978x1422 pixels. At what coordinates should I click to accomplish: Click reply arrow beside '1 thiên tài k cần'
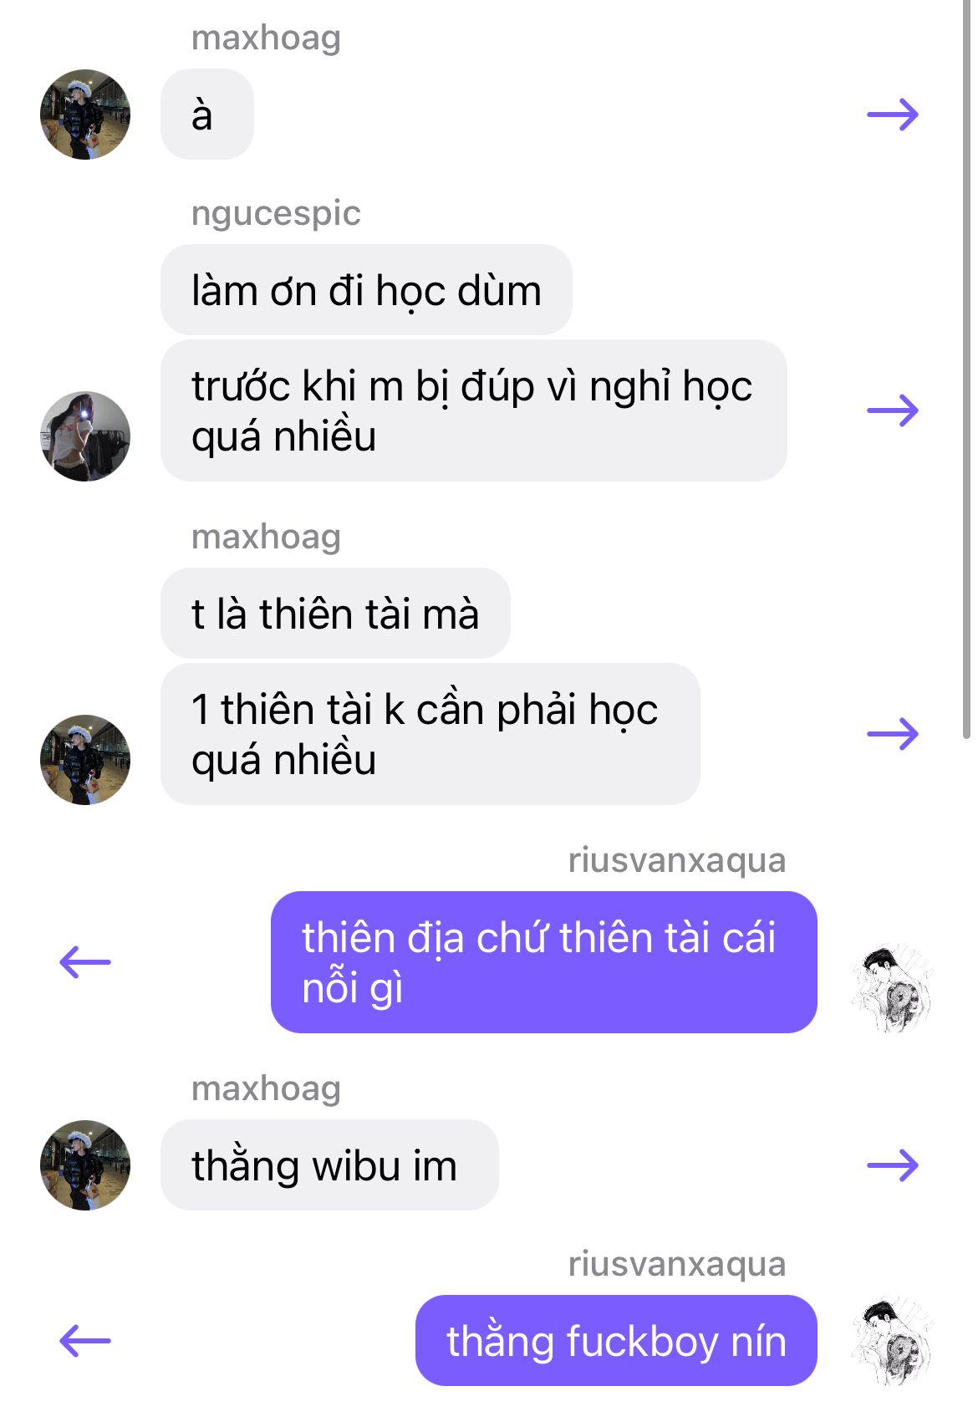pyautogui.click(x=893, y=734)
